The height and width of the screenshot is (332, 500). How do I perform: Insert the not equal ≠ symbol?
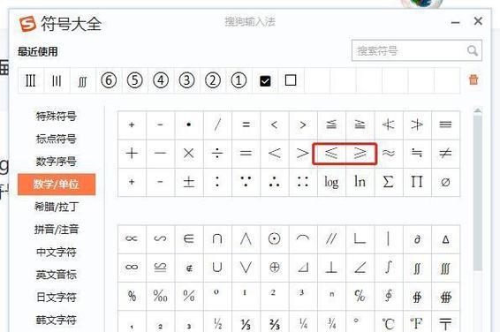click(445, 154)
